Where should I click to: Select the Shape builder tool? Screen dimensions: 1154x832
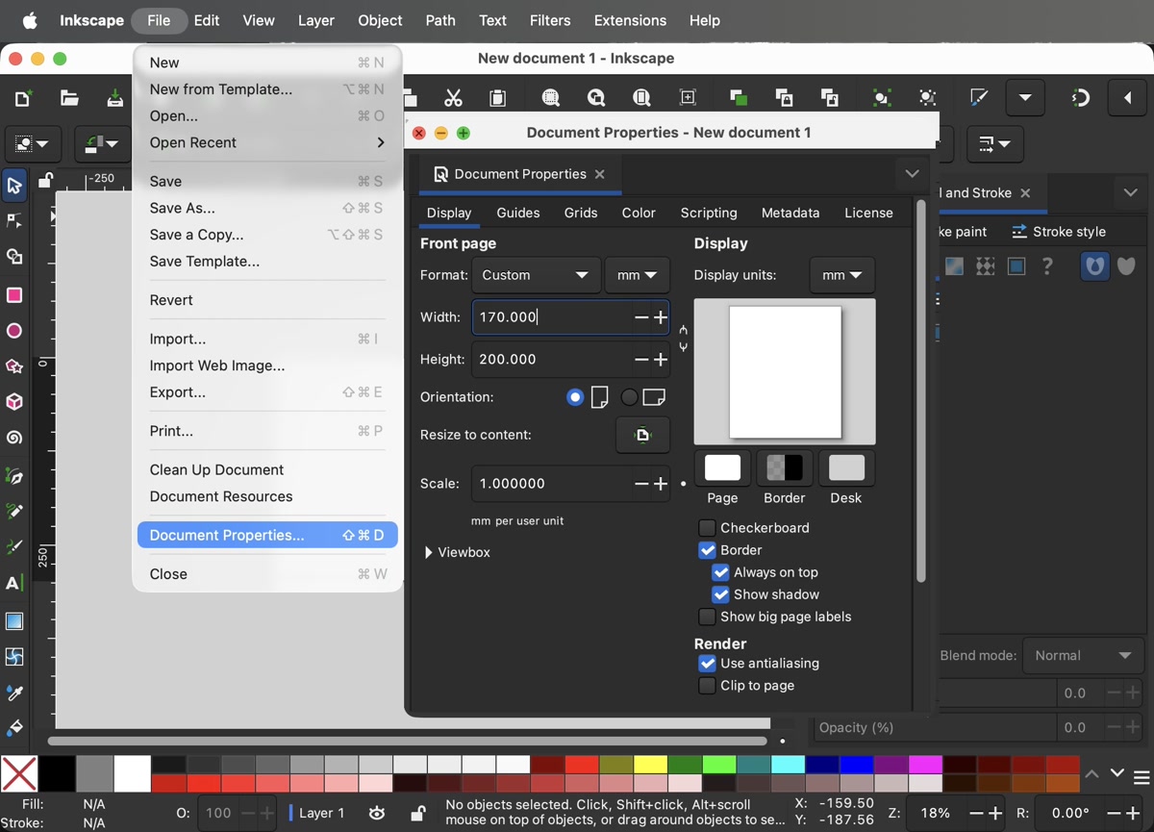tap(14, 258)
